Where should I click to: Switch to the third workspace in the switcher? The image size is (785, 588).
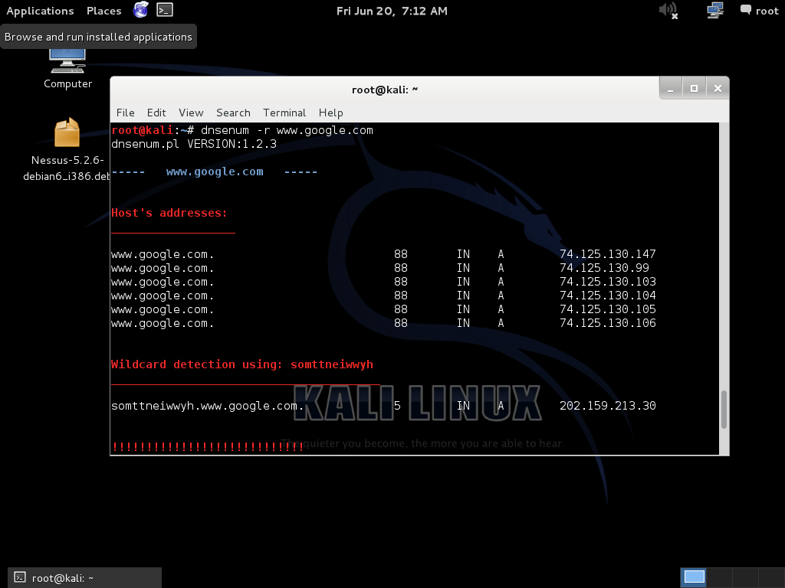pyautogui.click(x=746, y=577)
